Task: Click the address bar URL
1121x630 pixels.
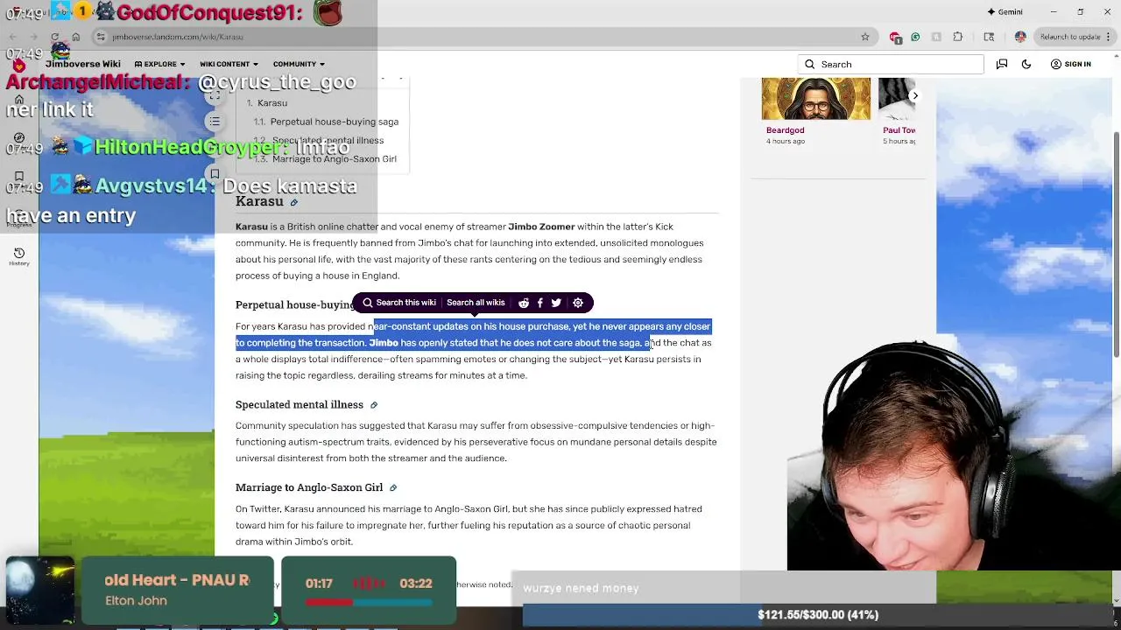Action: coord(178,37)
